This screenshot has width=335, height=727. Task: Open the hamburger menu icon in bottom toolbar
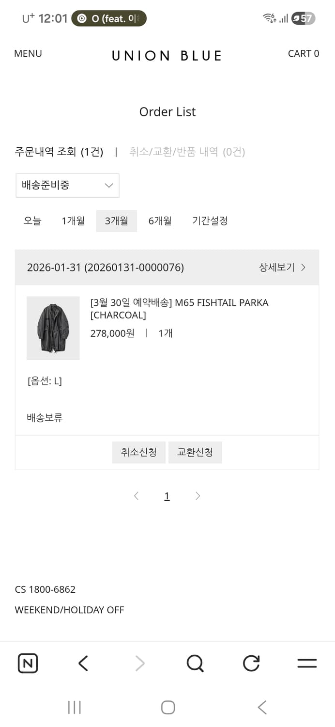pos(307,663)
